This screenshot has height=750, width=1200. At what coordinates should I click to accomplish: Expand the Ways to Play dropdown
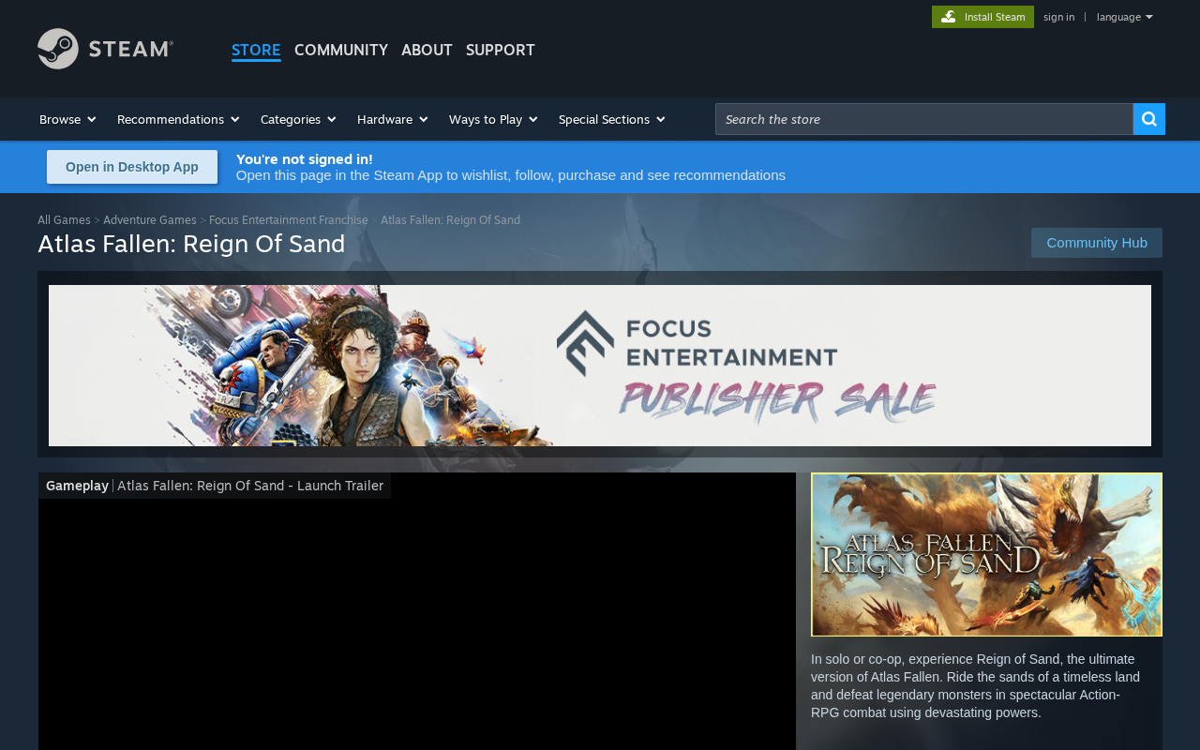[493, 119]
